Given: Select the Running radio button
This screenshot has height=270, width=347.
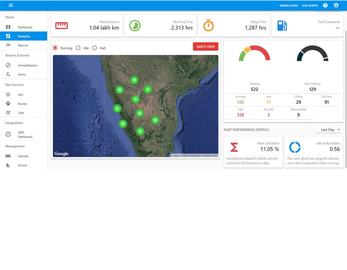Looking at the screenshot, I should (x=56, y=48).
